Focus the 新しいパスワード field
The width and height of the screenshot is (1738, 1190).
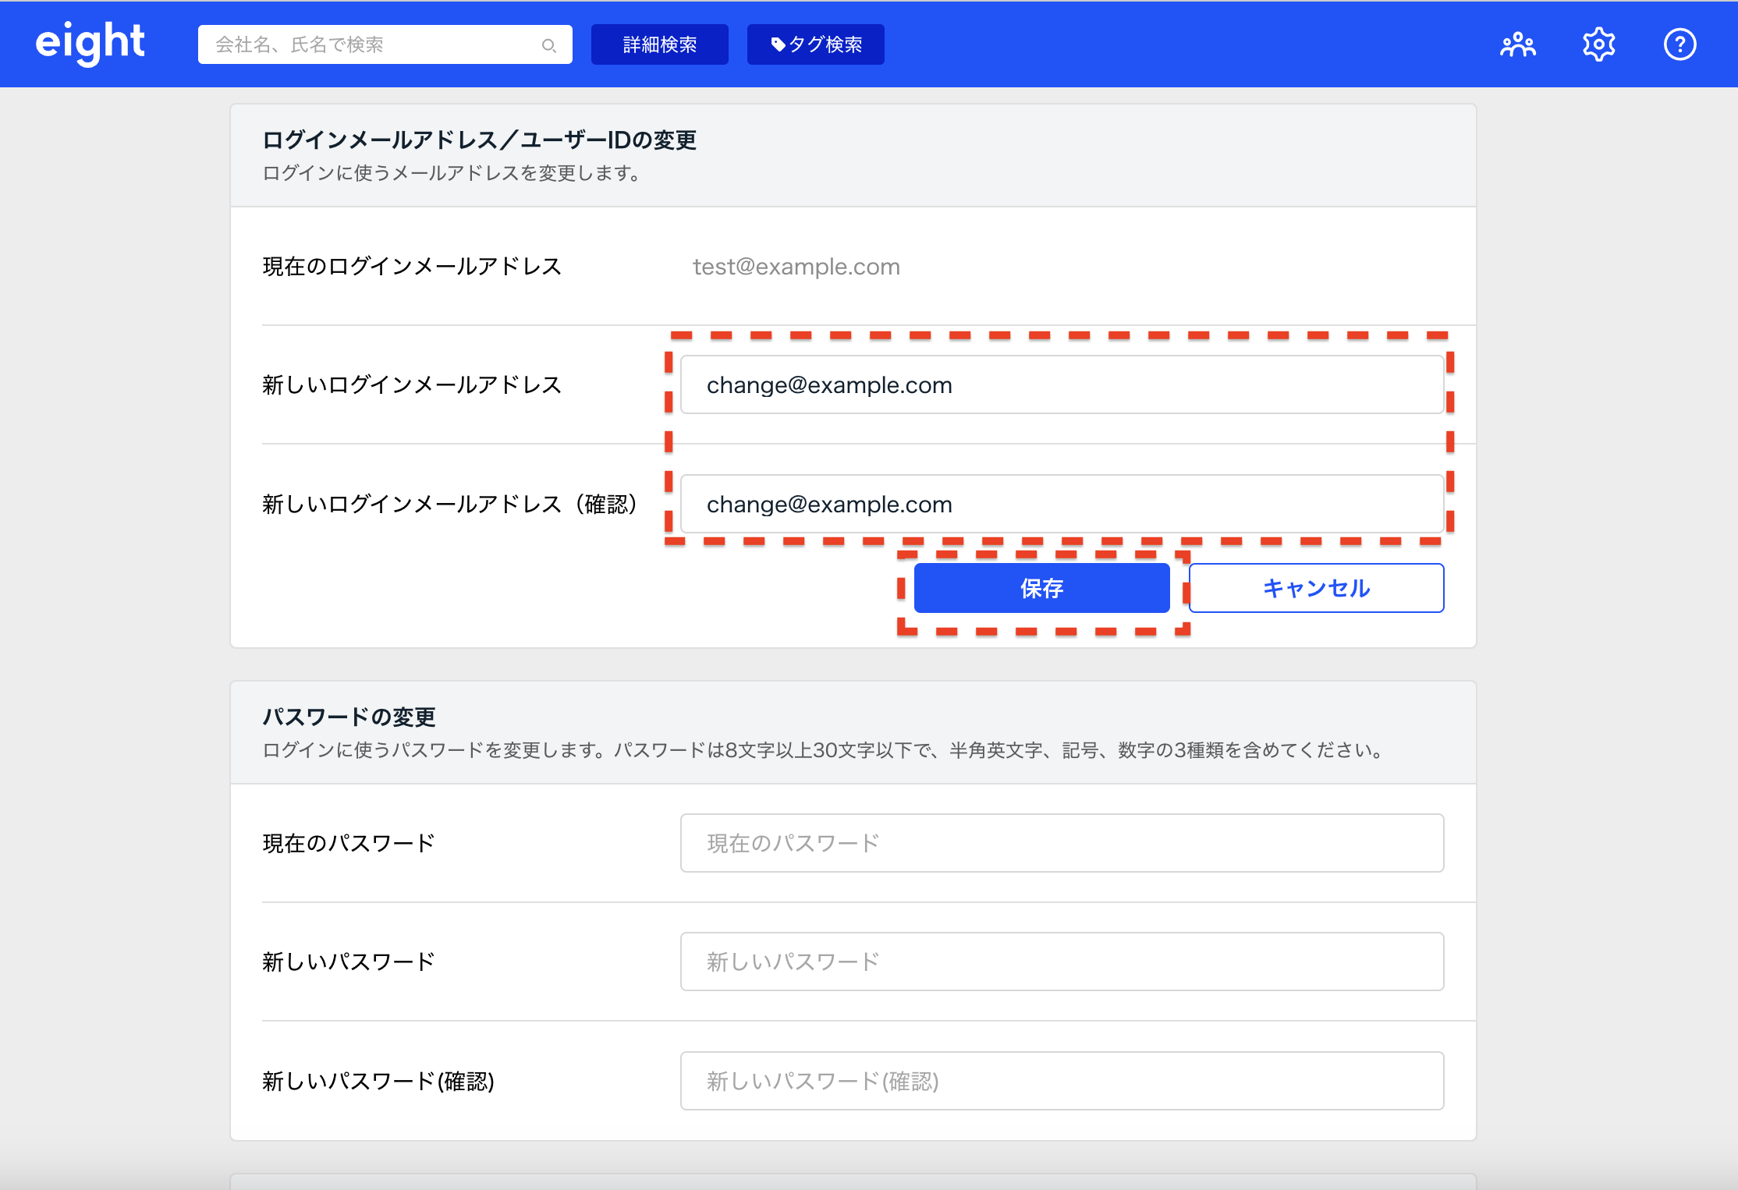tap(1061, 962)
